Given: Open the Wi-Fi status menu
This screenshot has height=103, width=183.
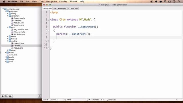Looking at the screenshot, I should coord(165,1).
